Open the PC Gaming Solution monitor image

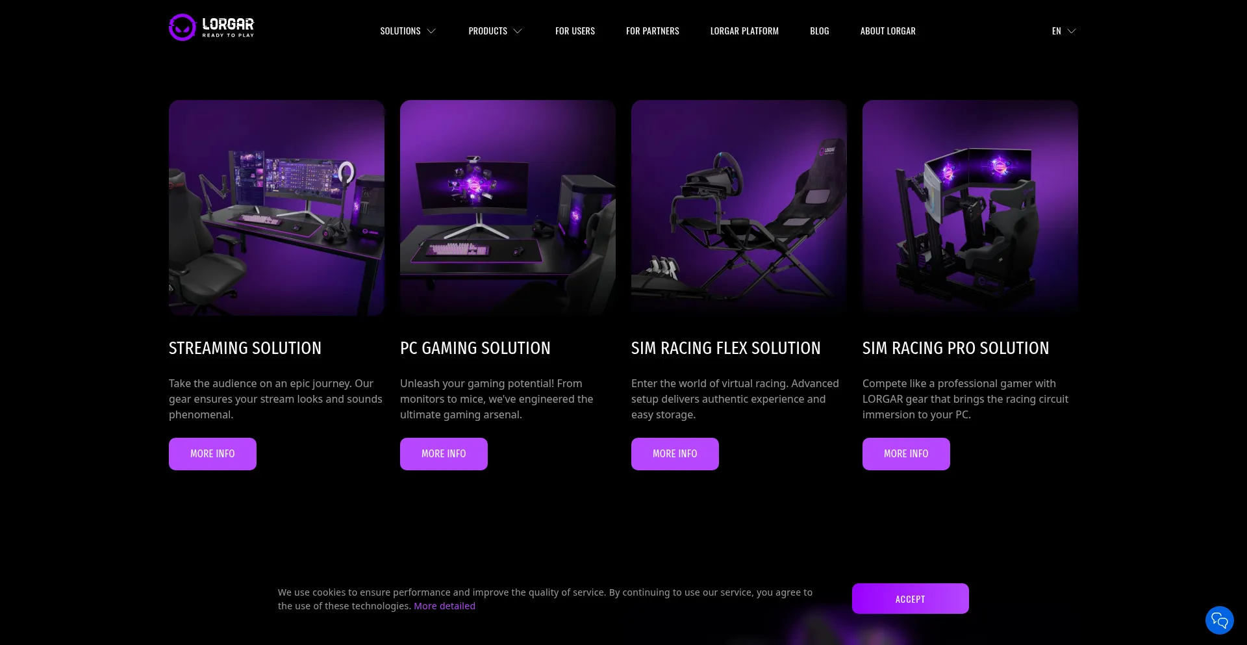tap(508, 208)
